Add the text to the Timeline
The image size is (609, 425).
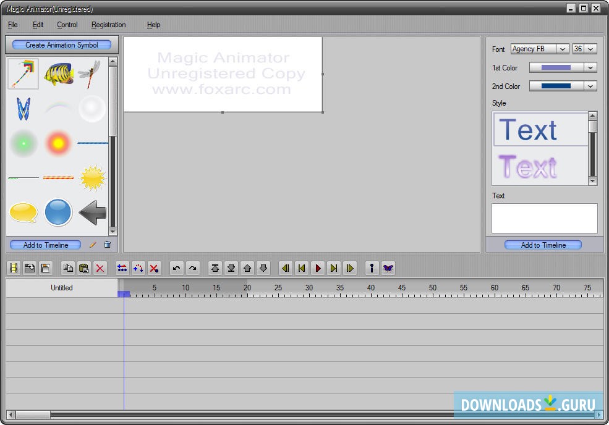[x=542, y=245]
